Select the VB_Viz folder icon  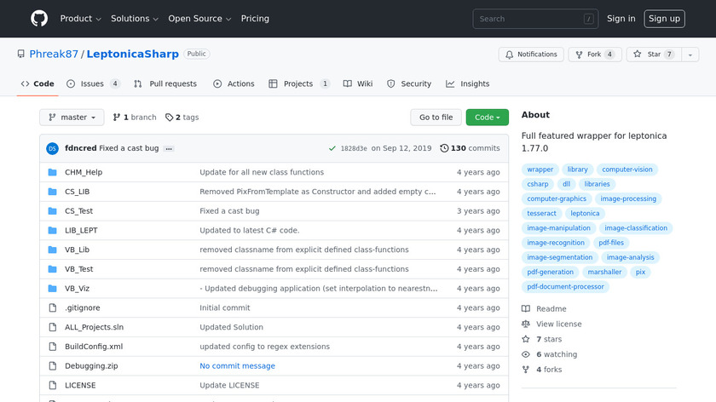click(53, 289)
